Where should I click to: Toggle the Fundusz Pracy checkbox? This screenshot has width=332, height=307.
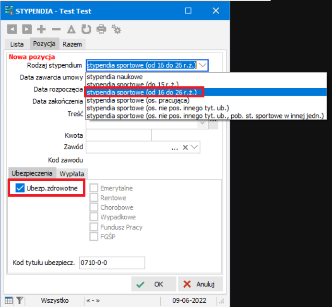(x=94, y=227)
